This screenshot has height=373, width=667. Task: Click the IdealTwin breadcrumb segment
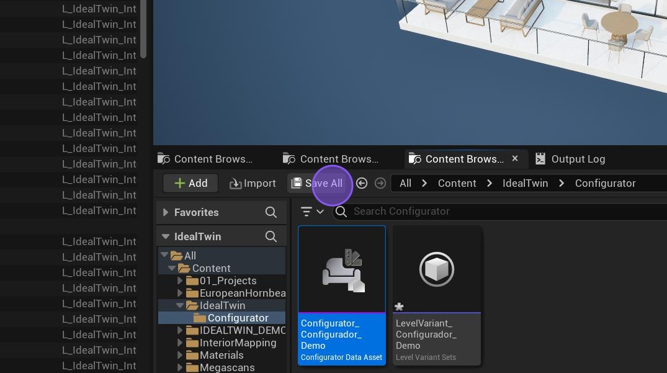point(525,183)
